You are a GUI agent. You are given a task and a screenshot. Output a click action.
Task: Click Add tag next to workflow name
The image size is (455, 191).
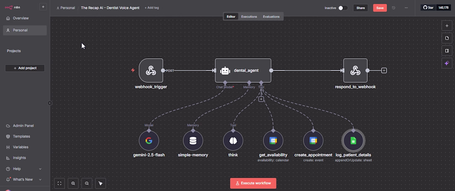click(152, 8)
